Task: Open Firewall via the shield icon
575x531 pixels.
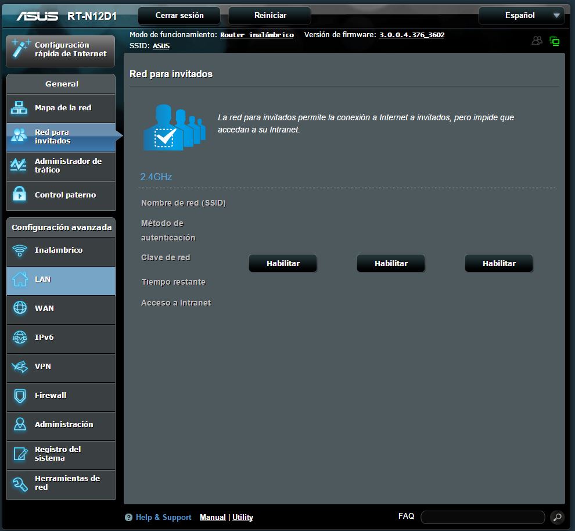Action: pos(20,396)
